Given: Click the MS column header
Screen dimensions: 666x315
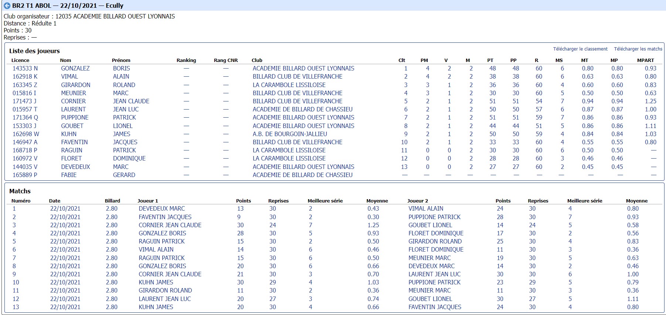Looking at the screenshot, I should click(x=559, y=60).
